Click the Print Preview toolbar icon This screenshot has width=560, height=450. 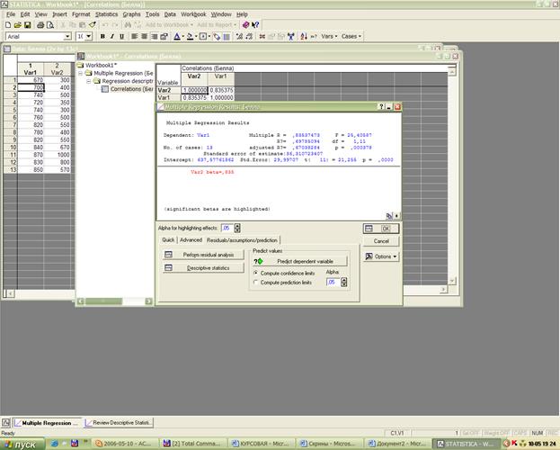tap(50, 24)
